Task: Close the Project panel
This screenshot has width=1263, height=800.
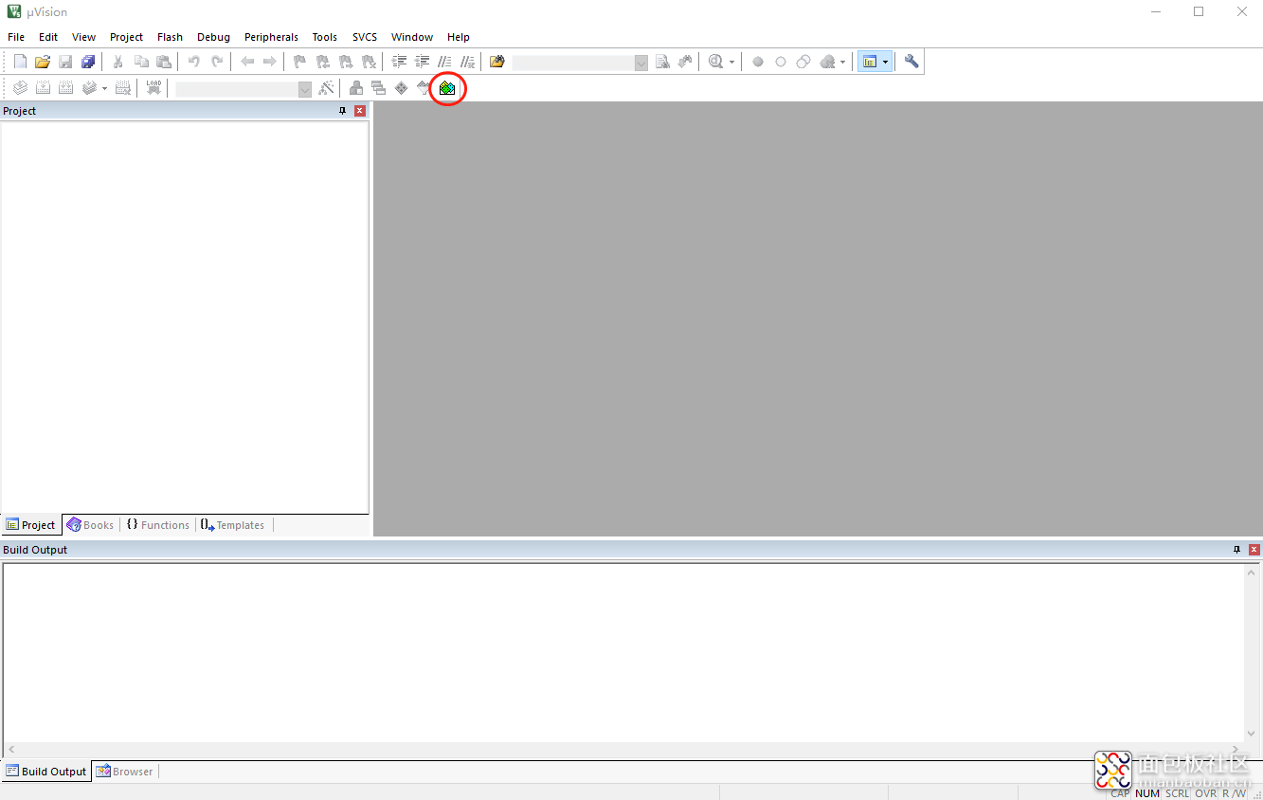Action: pyautogui.click(x=360, y=111)
